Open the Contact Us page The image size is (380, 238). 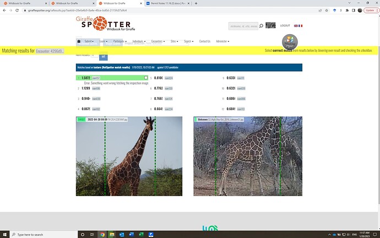pos(205,41)
